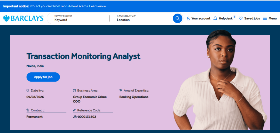The image size is (280, 133).
Task: Click the Your account person icon
Action: tap(188, 18)
